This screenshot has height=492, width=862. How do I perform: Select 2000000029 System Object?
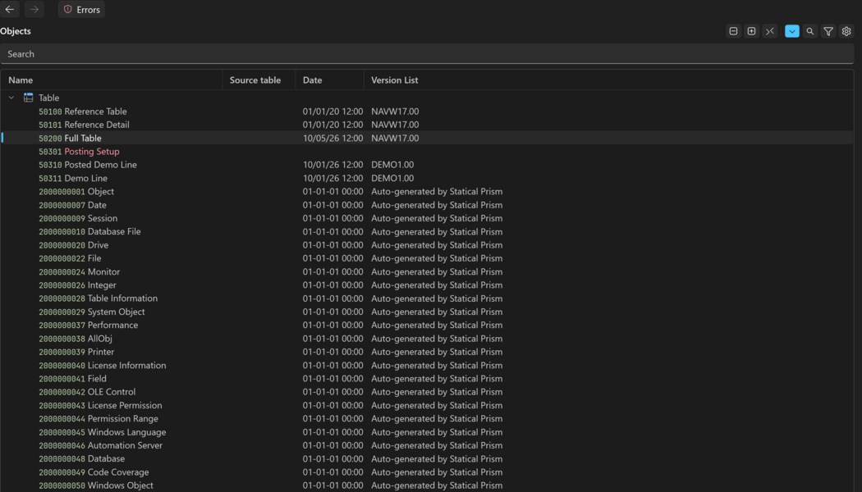tap(92, 312)
